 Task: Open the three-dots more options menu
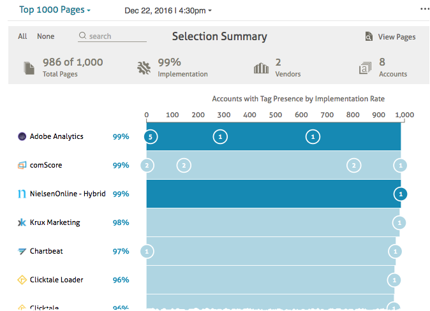pyautogui.click(x=424, y=9)
